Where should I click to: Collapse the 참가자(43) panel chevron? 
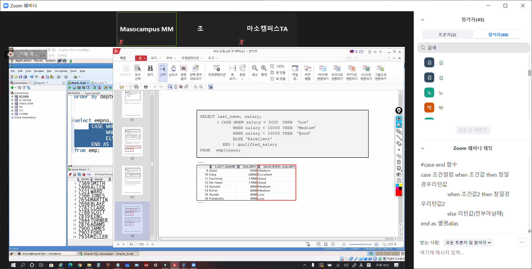click(x=423, y=20)
